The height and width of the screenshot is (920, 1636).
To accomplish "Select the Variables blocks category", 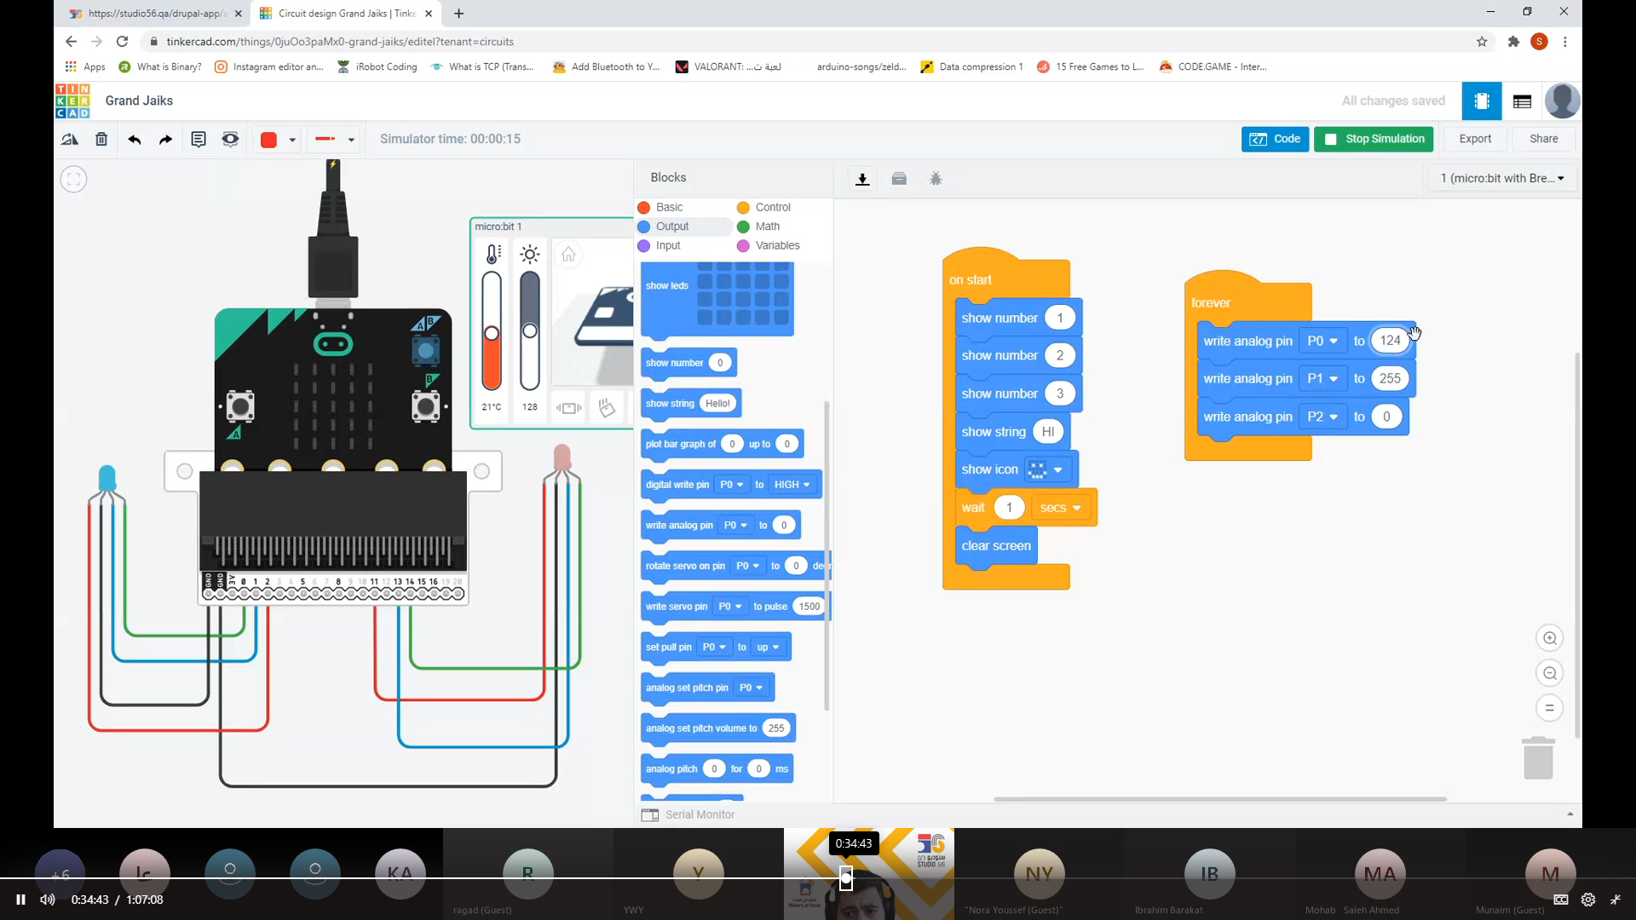I will pos(769,245).
